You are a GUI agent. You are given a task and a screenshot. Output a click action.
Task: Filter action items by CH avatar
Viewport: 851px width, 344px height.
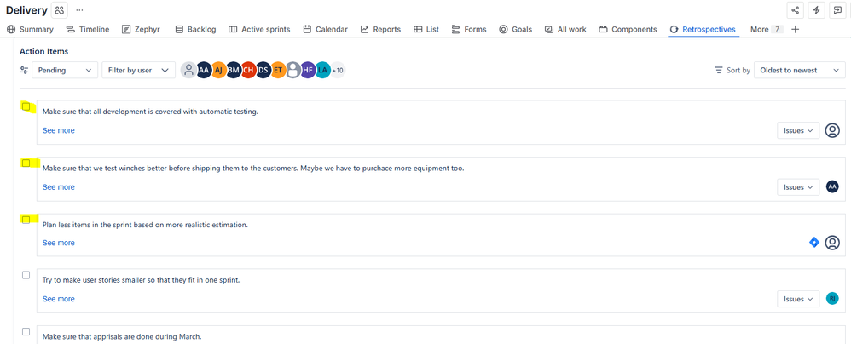(248, 70)
